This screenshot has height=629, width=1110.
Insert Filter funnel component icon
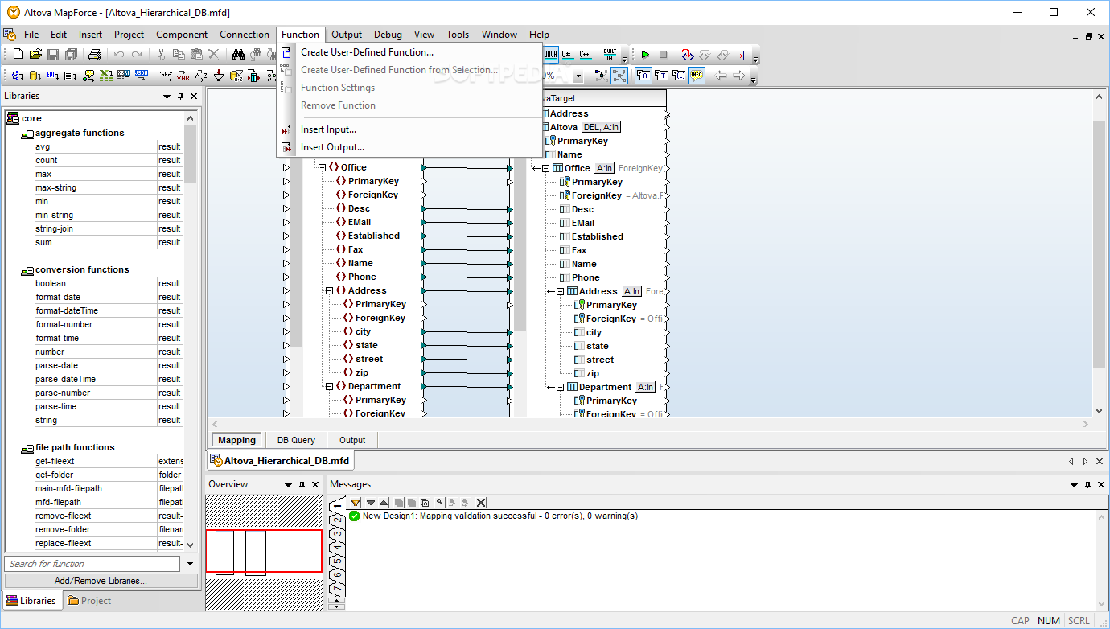(219, 76)
